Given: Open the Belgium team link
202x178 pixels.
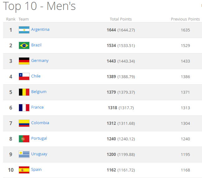Looking at the screenshot, I should (39, 92).
